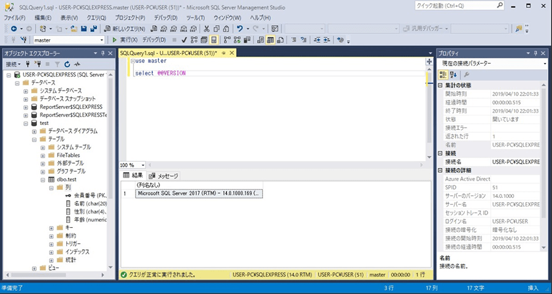Click Categorized view icon in Properties panel
552x294 pixels.
pyautogui.click(x=443, y=74)
